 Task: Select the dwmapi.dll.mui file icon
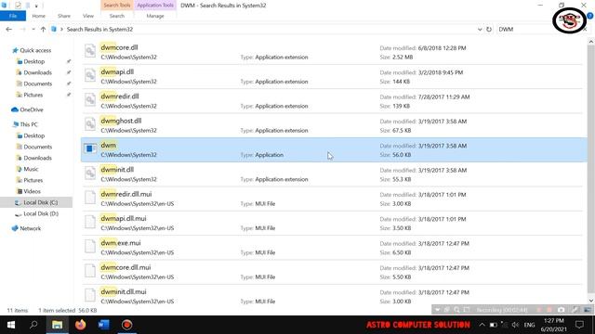90,222
